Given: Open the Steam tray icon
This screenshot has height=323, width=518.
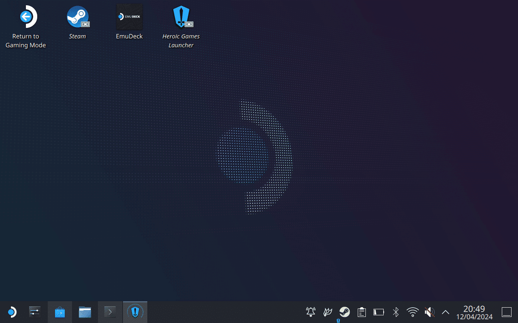Looking at the screenshot, I should pos(344,312).
